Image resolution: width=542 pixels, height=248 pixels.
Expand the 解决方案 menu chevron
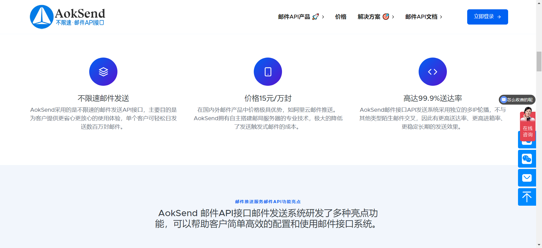click(393, 17)
